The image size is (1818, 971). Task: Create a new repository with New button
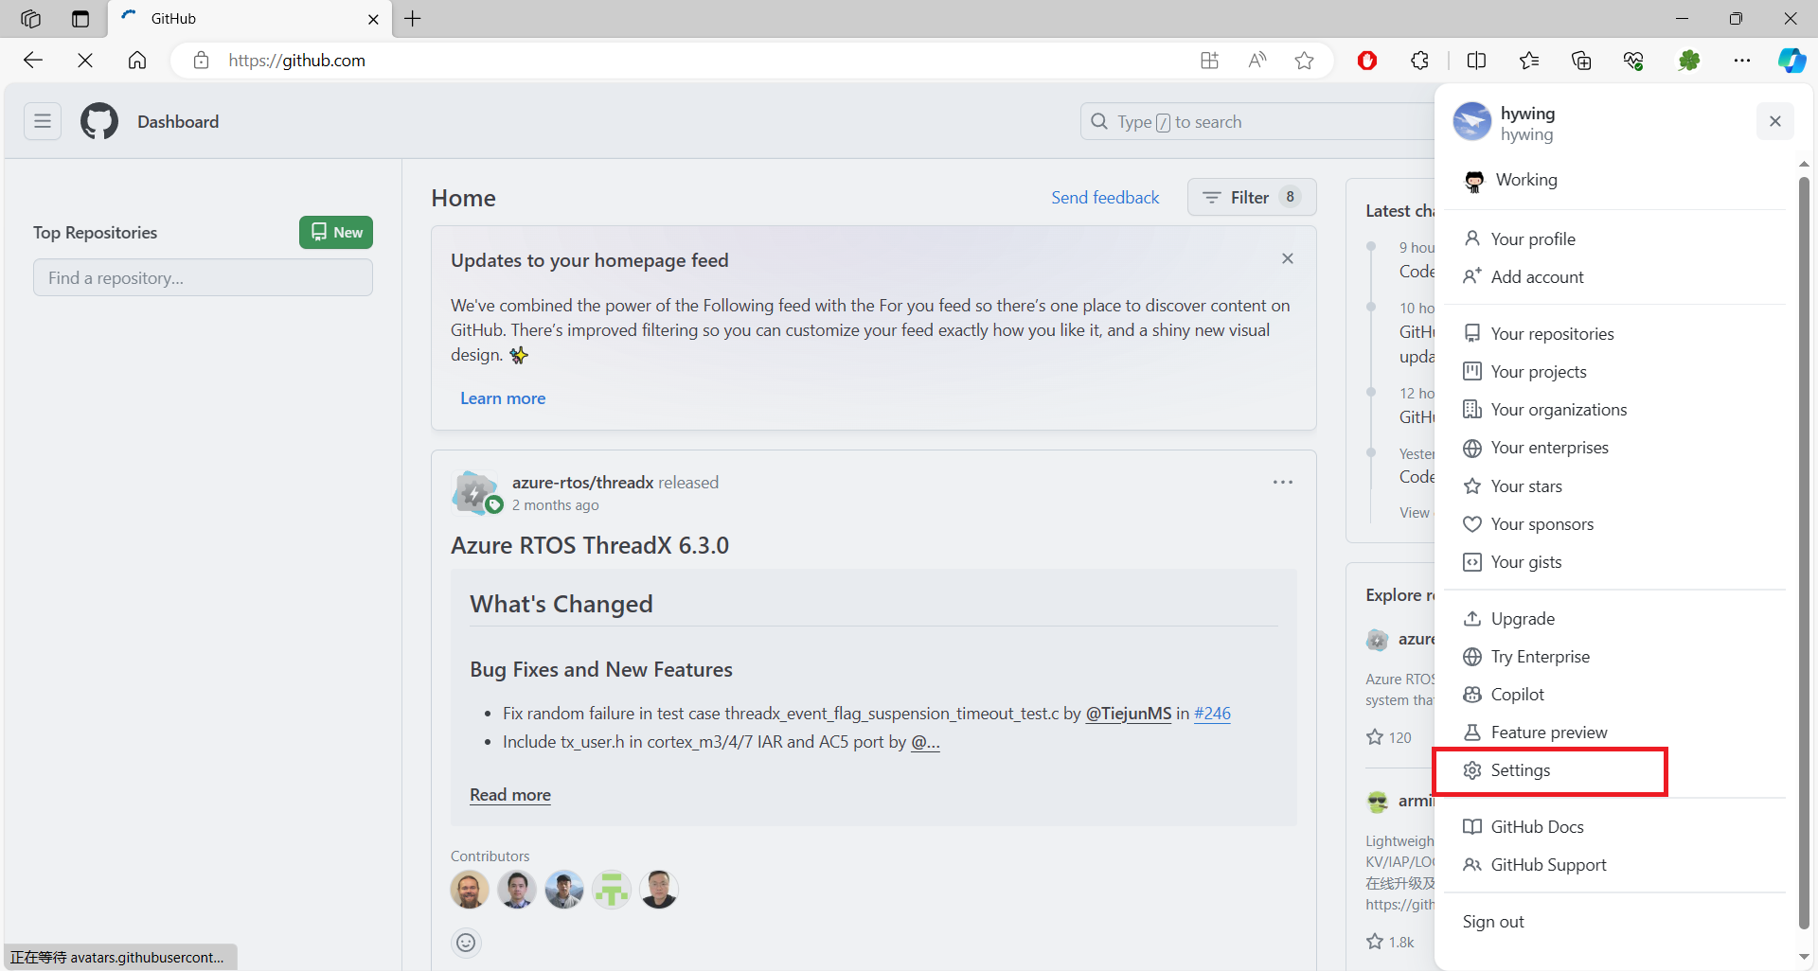336,233
